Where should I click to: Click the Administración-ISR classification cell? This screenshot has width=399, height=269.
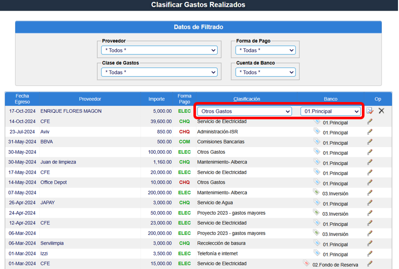point(218,132)
